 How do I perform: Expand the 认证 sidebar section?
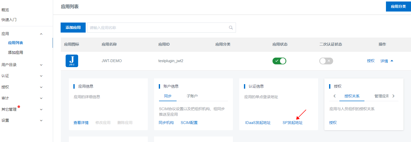point(41,76)
